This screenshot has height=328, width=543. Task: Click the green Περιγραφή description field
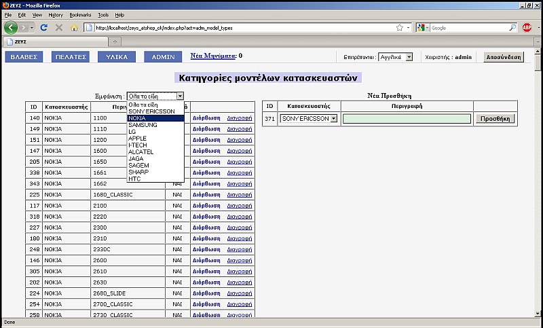point(407,119)
